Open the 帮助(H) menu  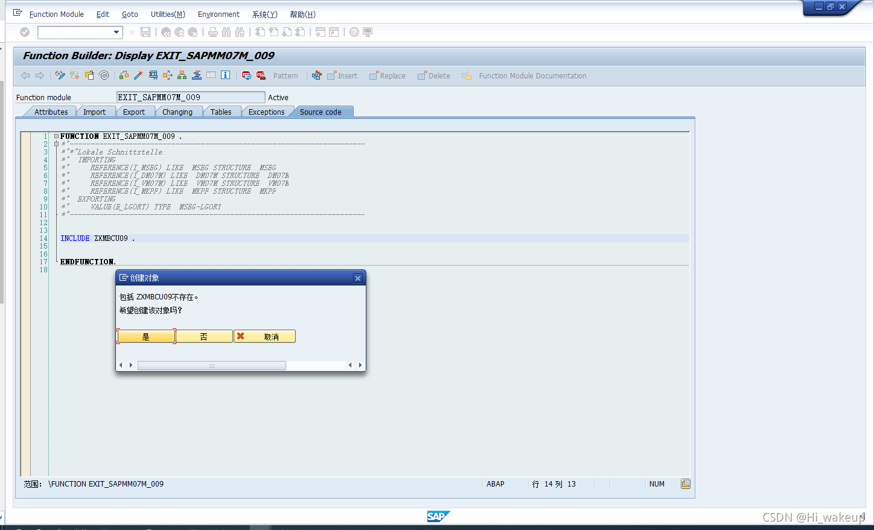coord(302,14)
